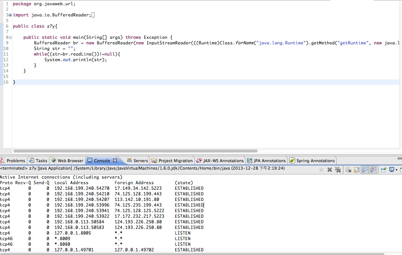Click the Active Internet connections header line
The width and height of the screenshot is (402, 255).
(61, 177)
